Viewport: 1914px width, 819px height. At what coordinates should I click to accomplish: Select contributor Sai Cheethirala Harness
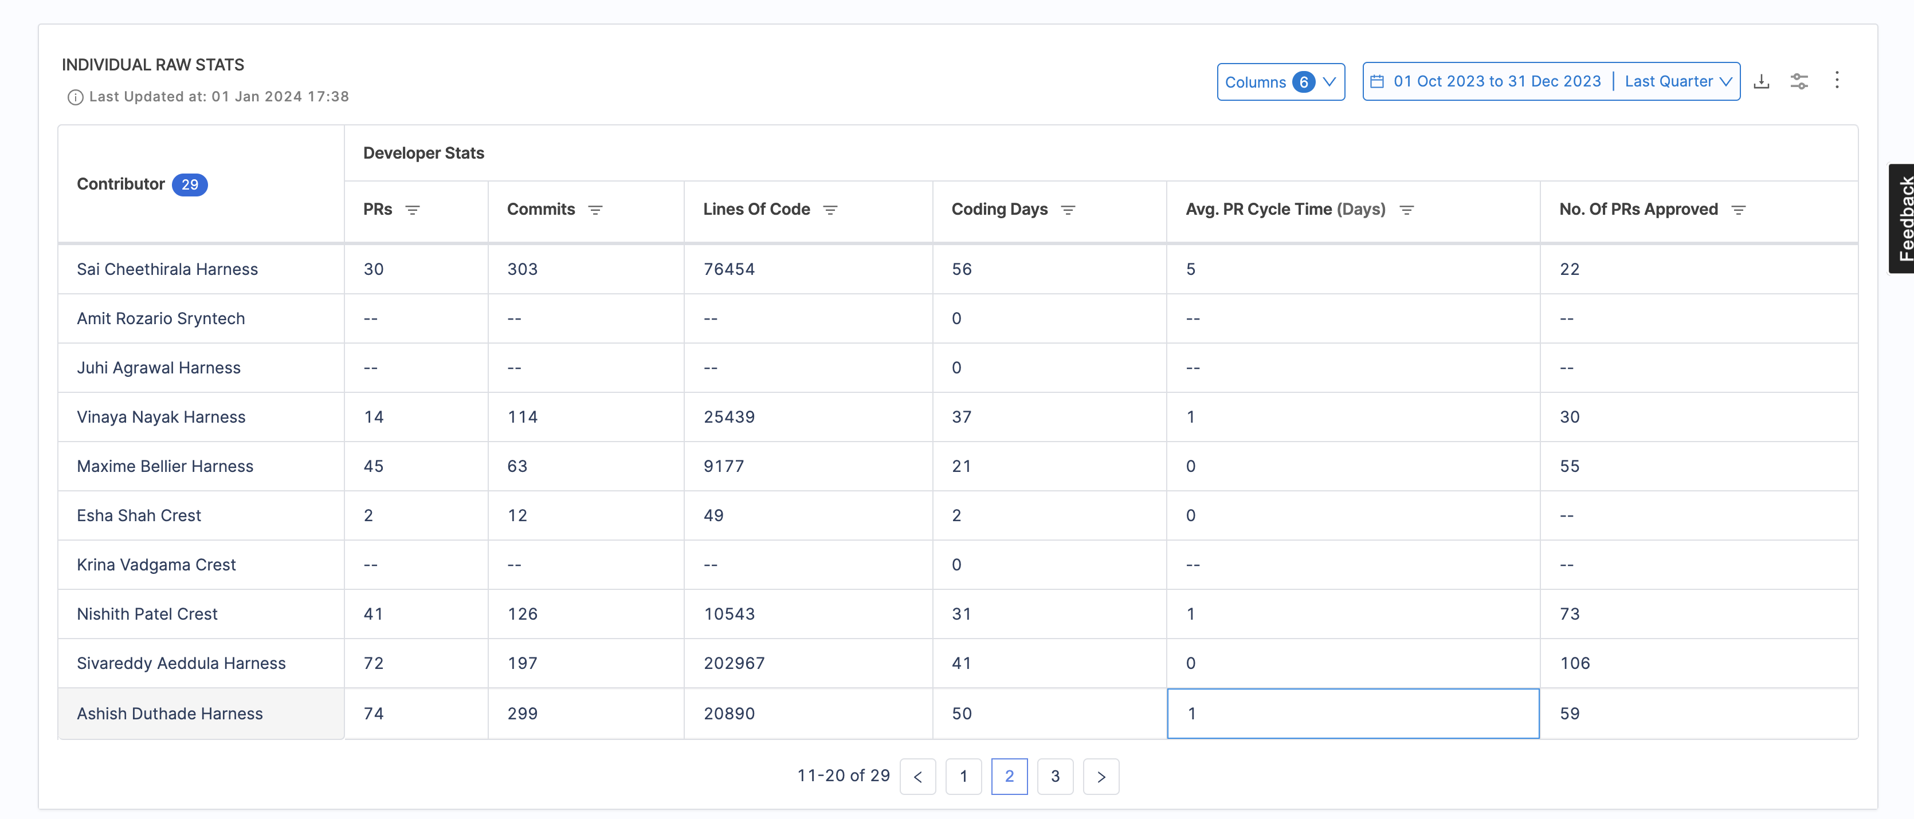167,270
